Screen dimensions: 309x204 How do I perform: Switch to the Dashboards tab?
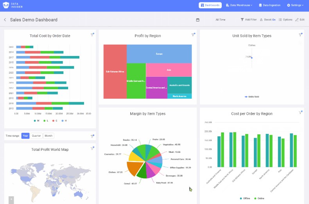tap(210, 5)
